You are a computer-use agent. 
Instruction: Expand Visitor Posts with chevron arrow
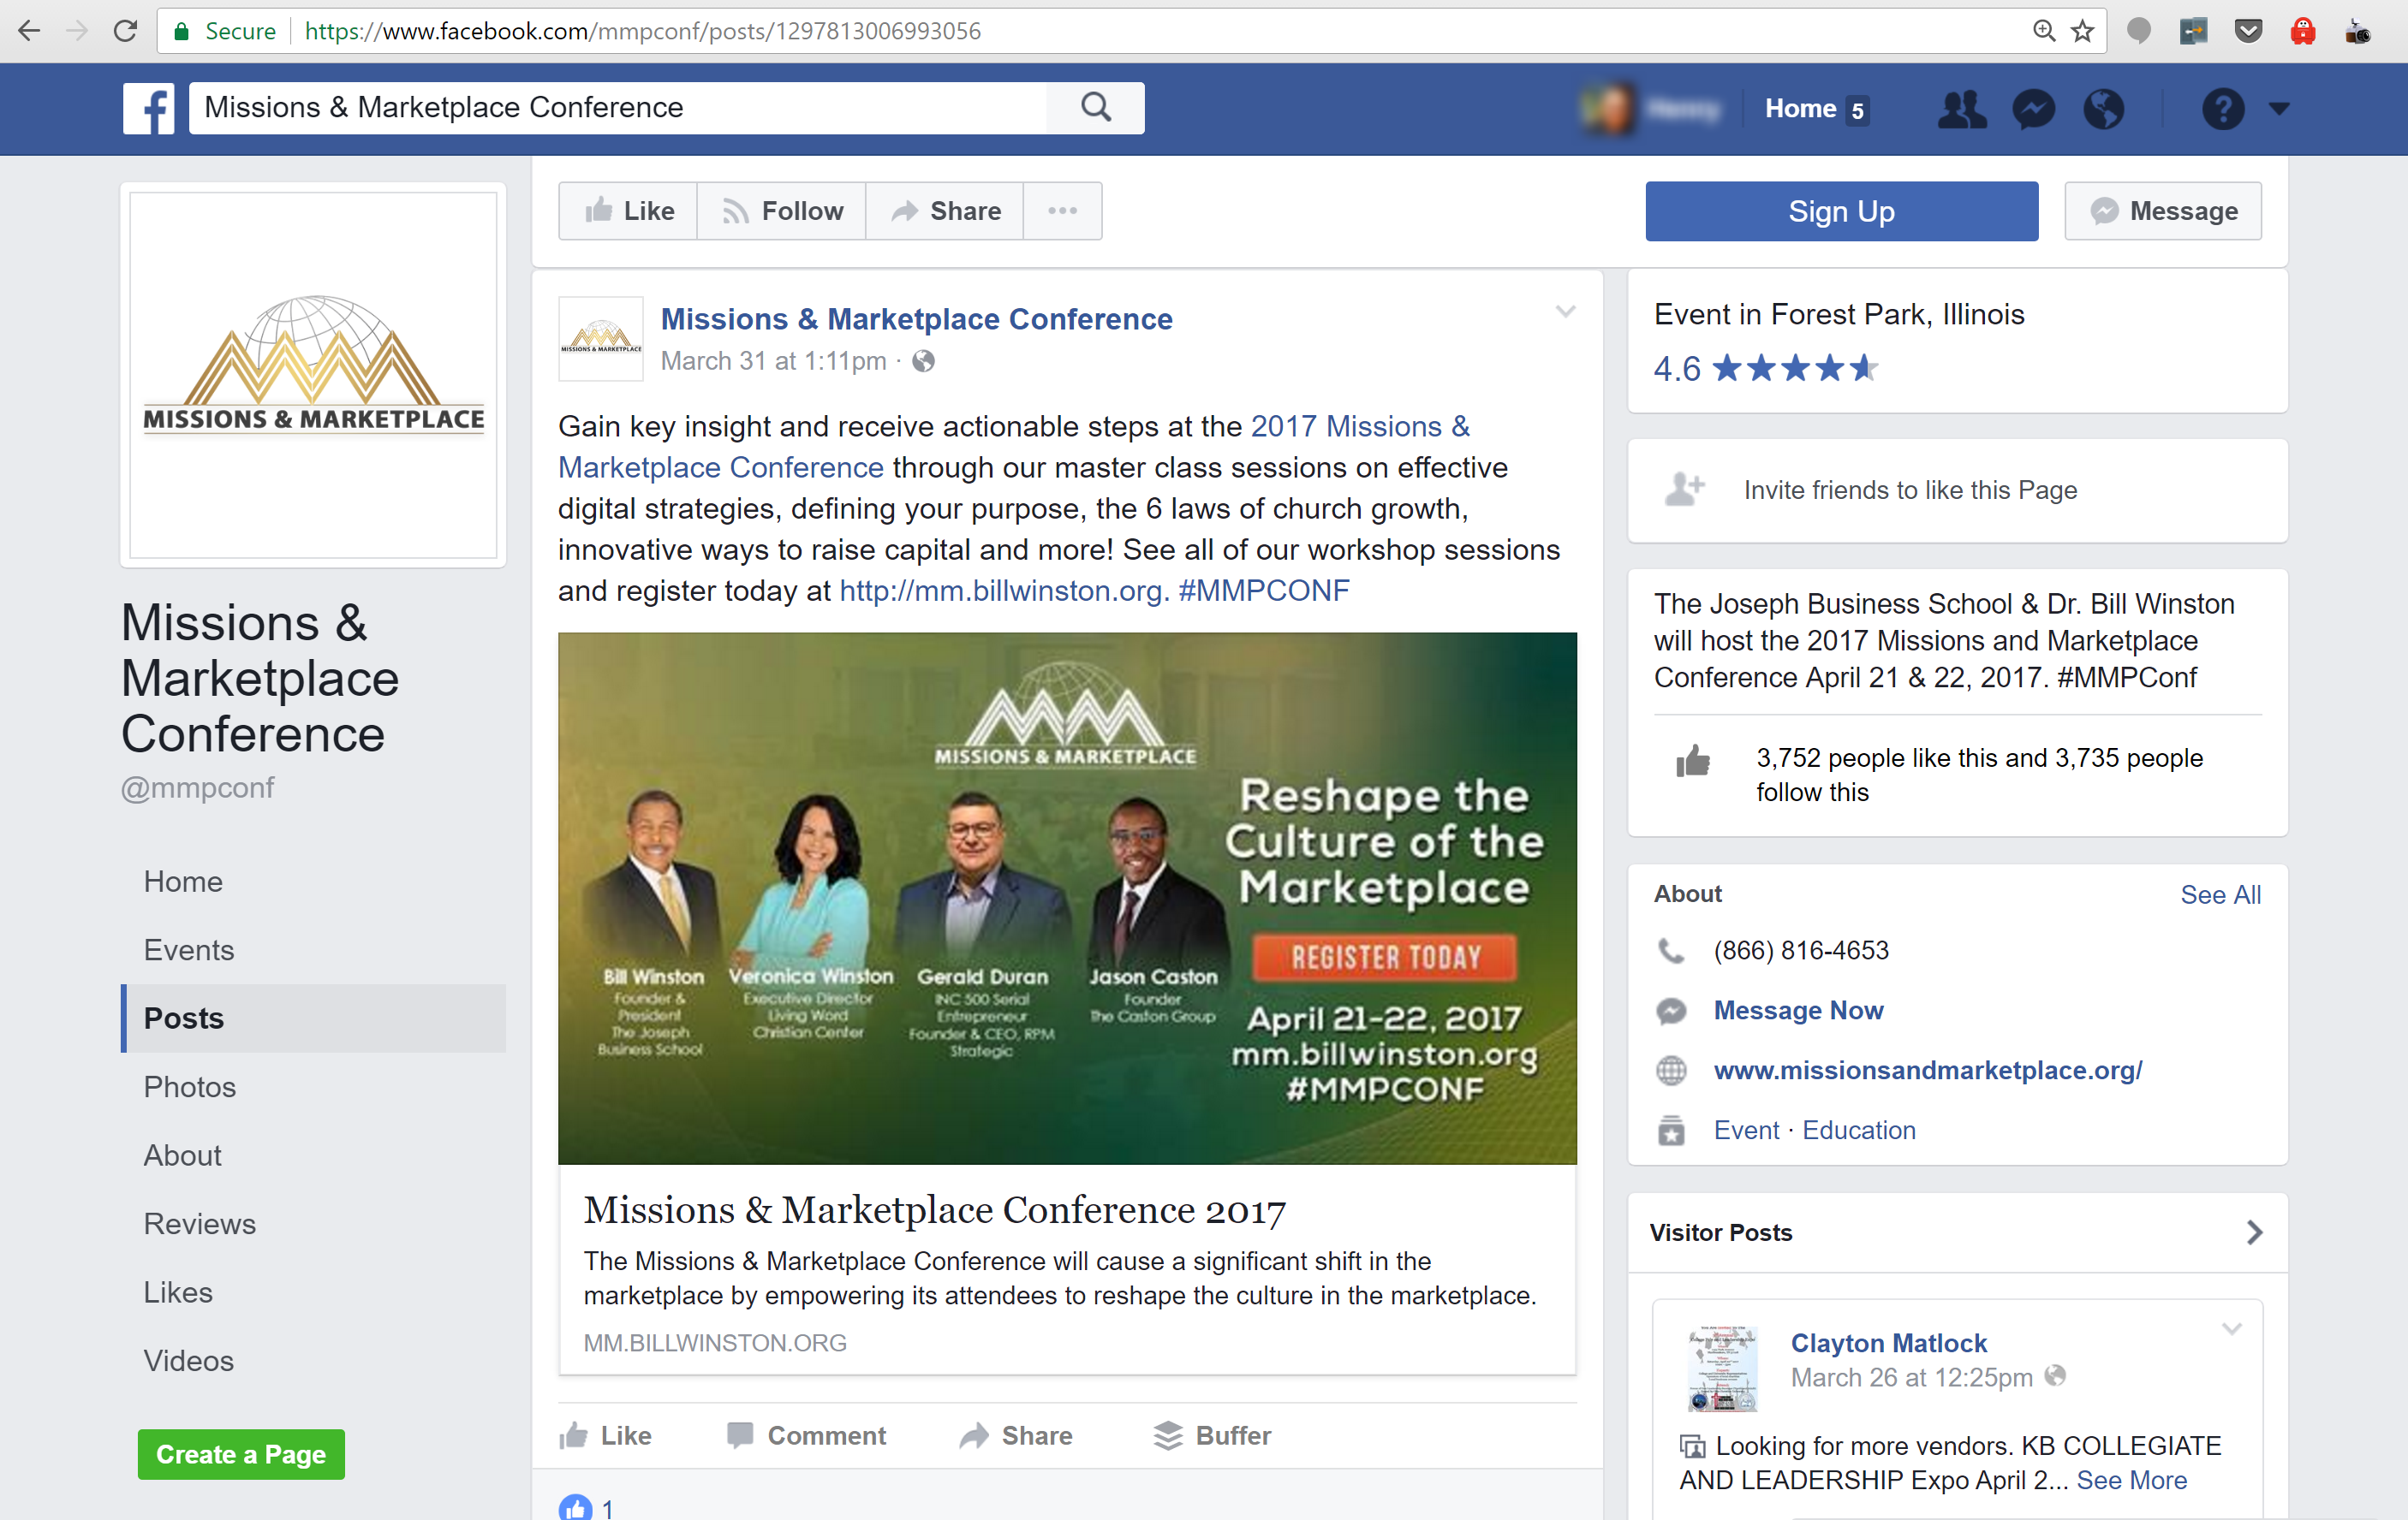pos(2254,1232)
